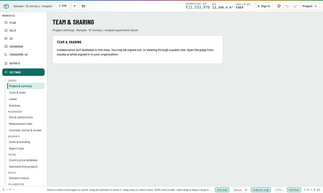Image resolution: width=323 pixels, height=193 pixels.
Task: Click the Sign in button
Action: coord(264,6)
